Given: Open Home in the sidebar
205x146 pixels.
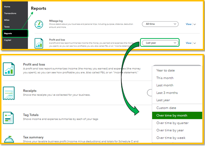Looking at the screenshot, I should point(7,7).
